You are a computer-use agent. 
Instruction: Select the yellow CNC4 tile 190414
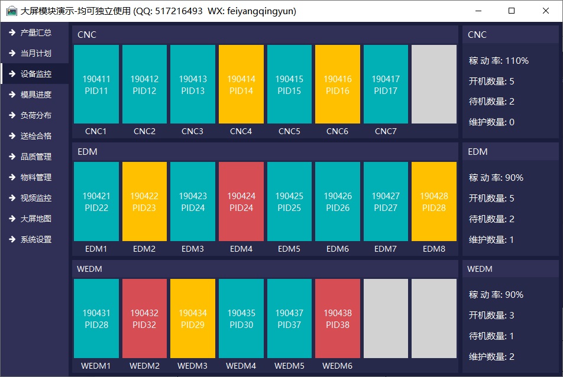click(x=241, y=84)
